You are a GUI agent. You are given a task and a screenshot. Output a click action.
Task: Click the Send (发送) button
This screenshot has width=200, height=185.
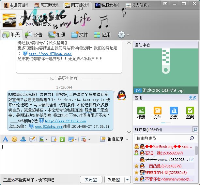(x=114, y=180)
